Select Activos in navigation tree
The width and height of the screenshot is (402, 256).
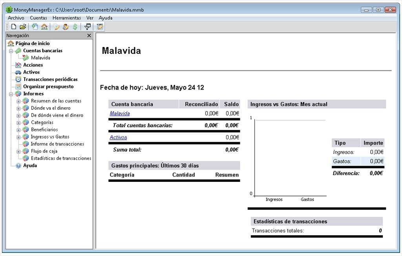point(31,72)
